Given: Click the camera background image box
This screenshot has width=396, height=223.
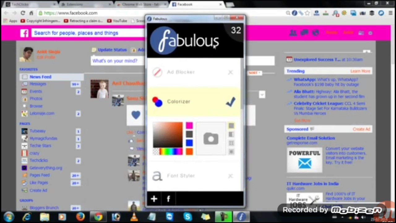Looking at the screenshot, I should (x=211, y=138).
